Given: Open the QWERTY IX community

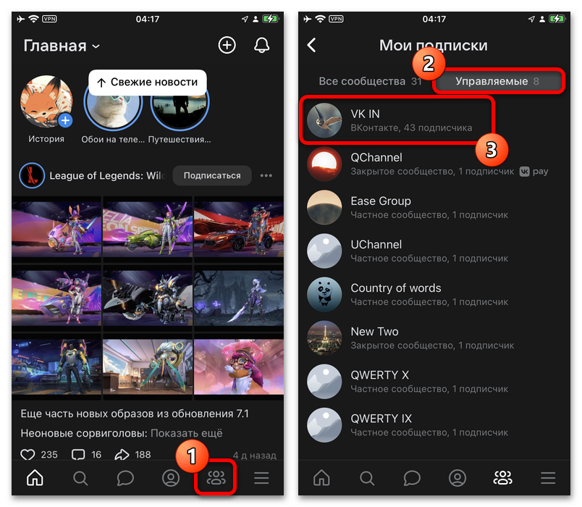Looking at the screenshot, I should tap(434, 425).
